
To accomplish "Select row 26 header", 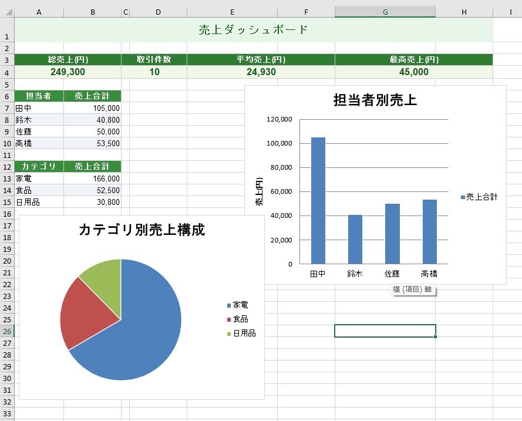I will [7, 331].
